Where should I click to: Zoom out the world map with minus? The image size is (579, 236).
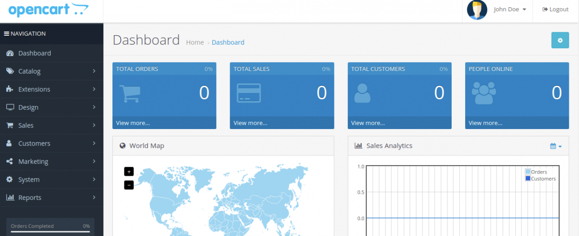[x=129, y=185]
